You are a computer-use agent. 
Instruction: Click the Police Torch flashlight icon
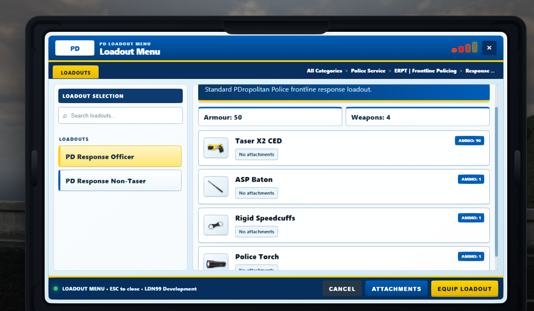[x=216, y=263]
